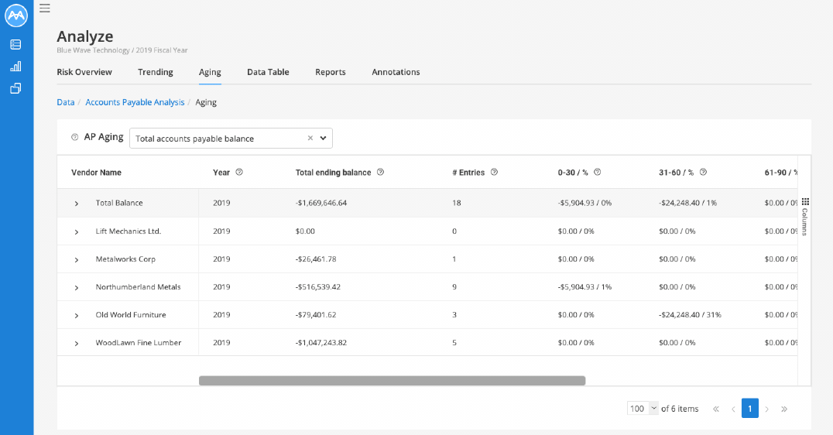The height and width of the screenshot is (435, 833).
Task: Click the help icon next to 31-60 / %
Action: (704, 172)
